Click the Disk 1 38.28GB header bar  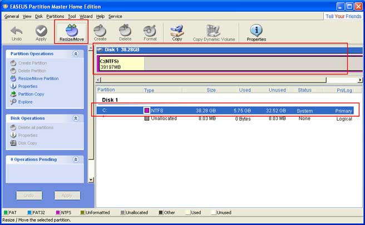(230, 50)
